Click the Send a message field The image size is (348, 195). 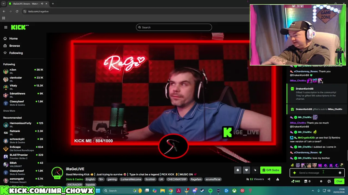click(317, 173)
